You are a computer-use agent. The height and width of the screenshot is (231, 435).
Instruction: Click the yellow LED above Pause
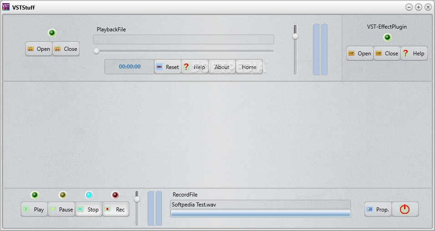[x=63, y=195]
